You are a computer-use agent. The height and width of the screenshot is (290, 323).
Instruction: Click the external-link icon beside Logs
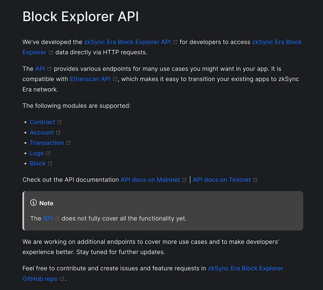point(48,153)
